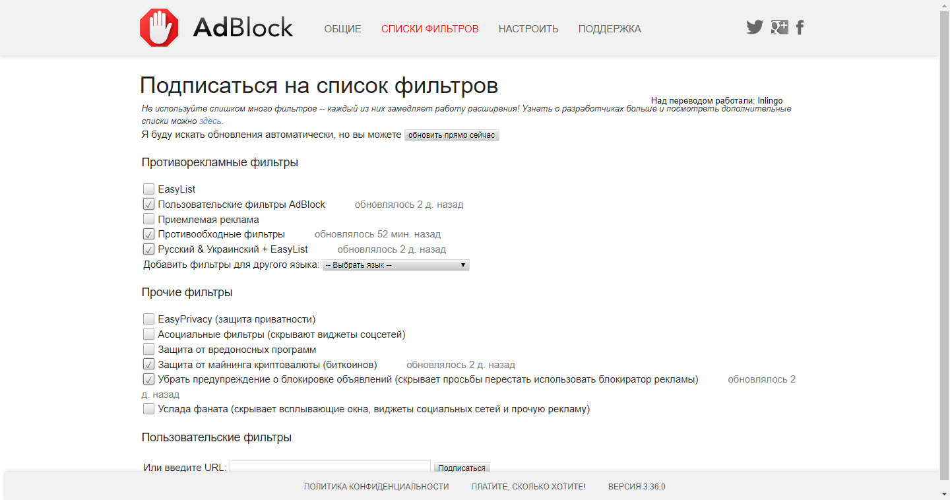The height and width of the screenshot is (500, 950).
Task: Open the Facebook icon link
Action: (800, 27)
